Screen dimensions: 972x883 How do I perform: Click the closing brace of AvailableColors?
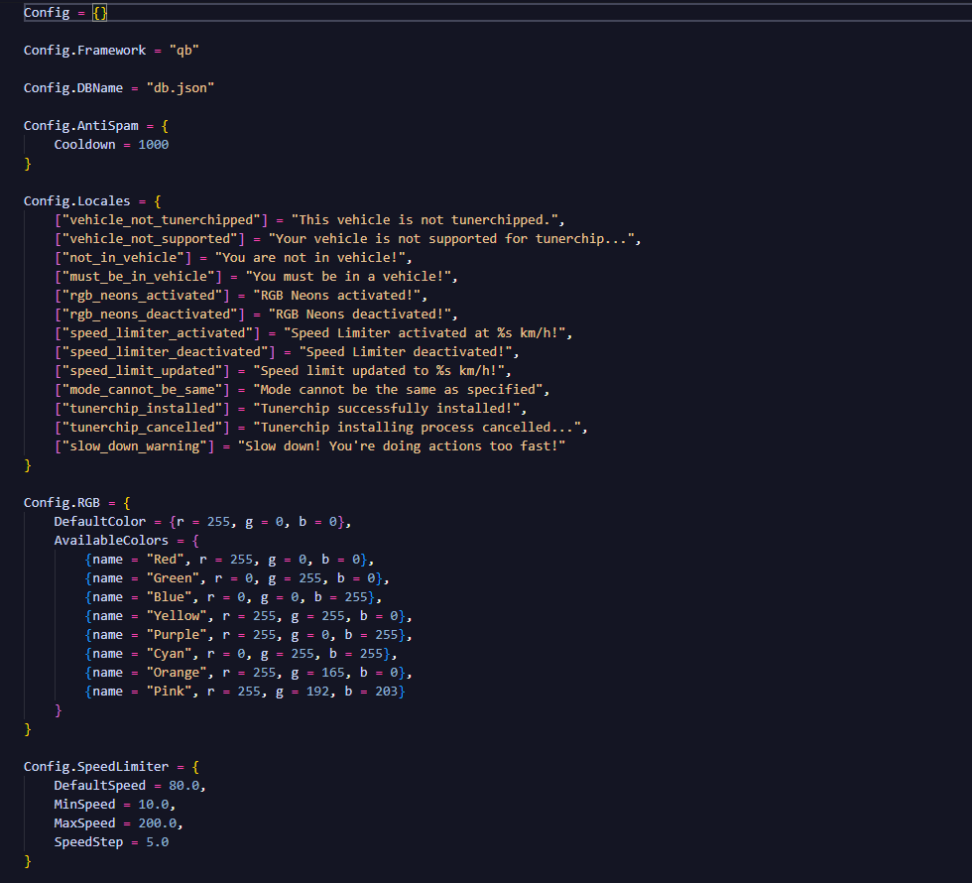coord(59,710)
